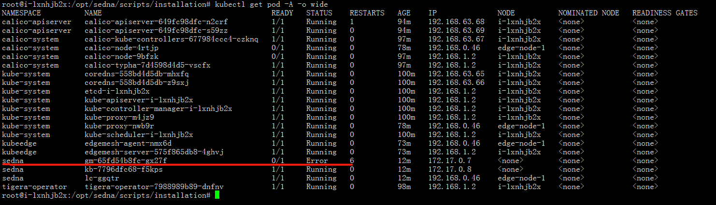Click the 0/1 ready value of gm pod
Viewport: 716px width, 205px height.
point(278,161)
